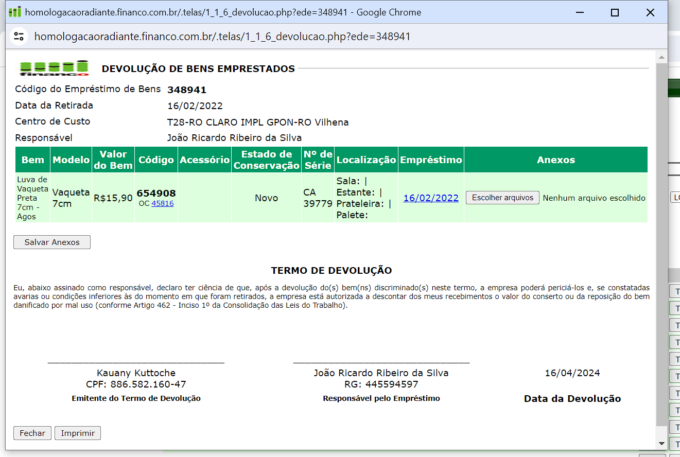Close the devolução popup window

[x=650, y=13]
